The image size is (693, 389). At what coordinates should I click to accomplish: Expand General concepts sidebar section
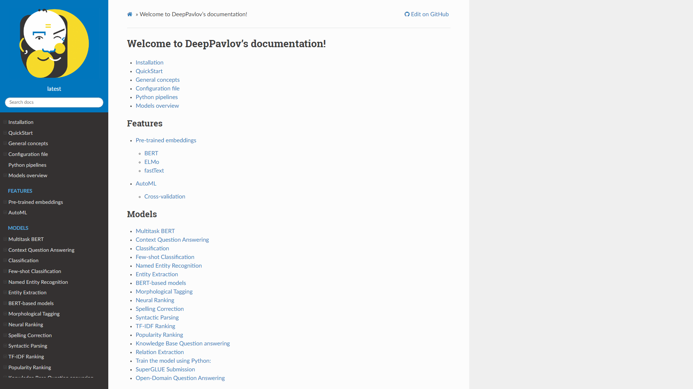click(x=5, y=143)
